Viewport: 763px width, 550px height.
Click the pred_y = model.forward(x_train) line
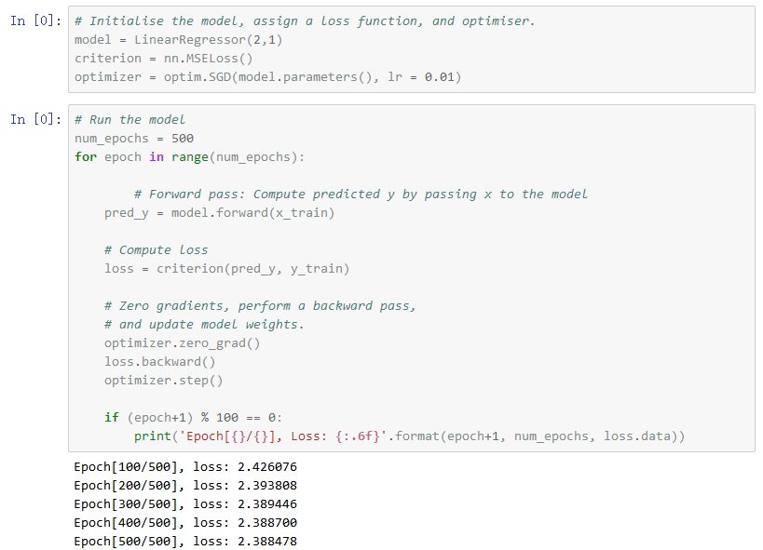[220, 212]
